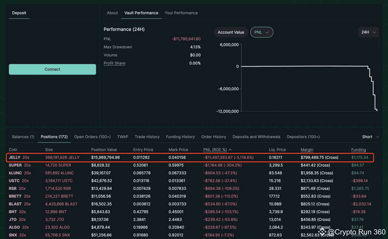
Task: View the Trade History tab
Action: click(x=147, y=137)
